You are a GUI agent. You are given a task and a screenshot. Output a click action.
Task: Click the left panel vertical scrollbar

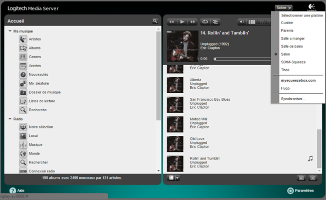click(x=158, y=76)
